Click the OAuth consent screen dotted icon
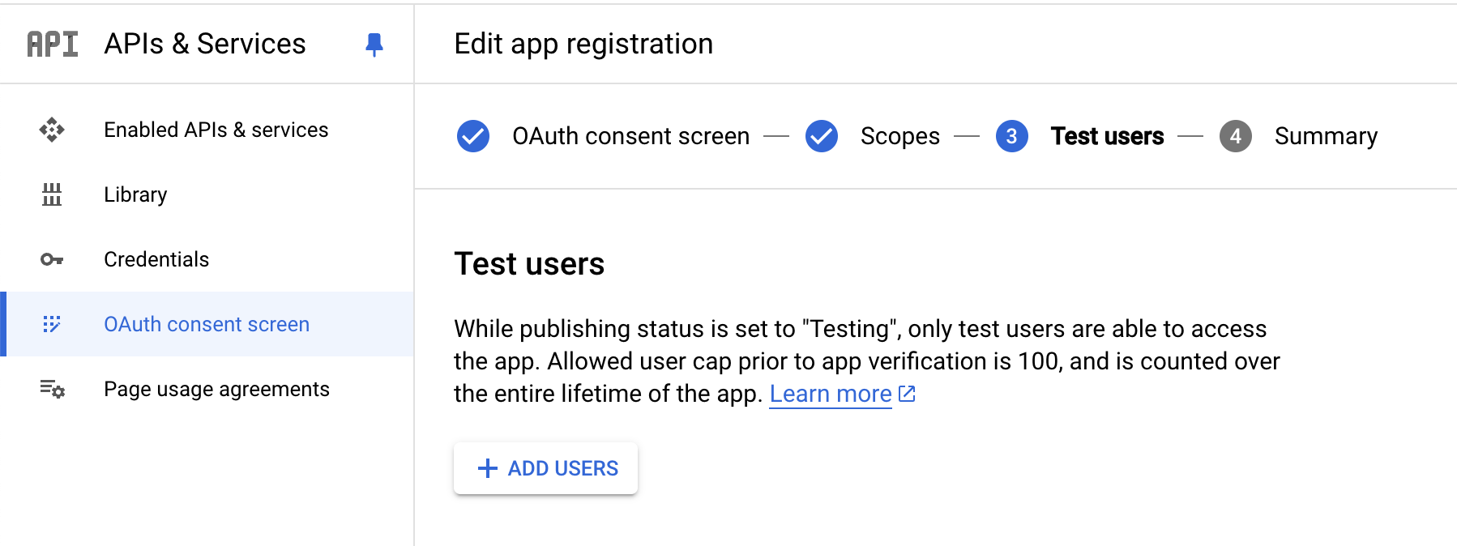The image size is (1457, 546). tap(52, 324)
